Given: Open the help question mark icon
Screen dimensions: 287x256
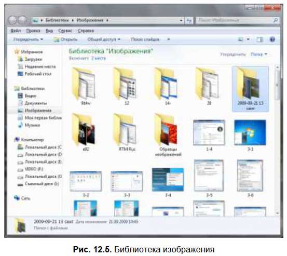Looking at the screenshot, I should click(x=272, y=39).
